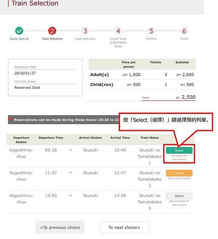Click the Facilities Usage Reserved Seat field

pyautogui.click(x=45, y=88)
